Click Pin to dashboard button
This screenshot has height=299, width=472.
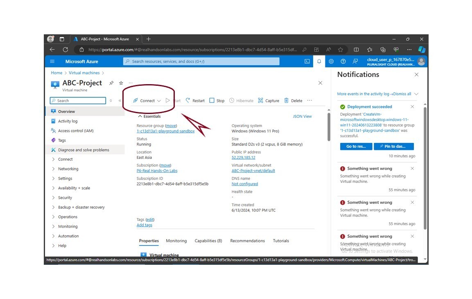tap(394, 146)
